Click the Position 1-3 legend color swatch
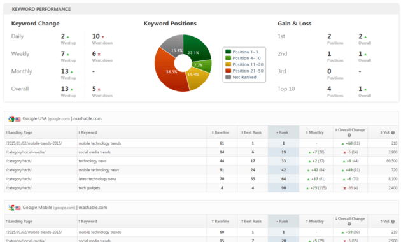 click(228, 52)
